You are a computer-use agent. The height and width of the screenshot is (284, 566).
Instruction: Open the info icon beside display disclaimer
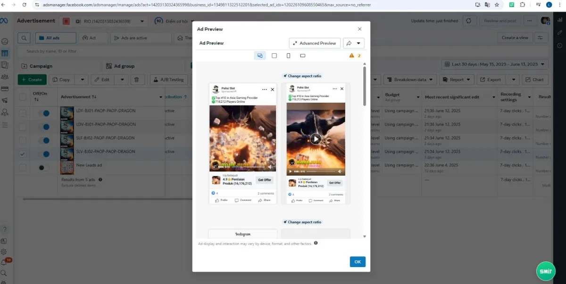pyautogui.click(x=316, y=243)
